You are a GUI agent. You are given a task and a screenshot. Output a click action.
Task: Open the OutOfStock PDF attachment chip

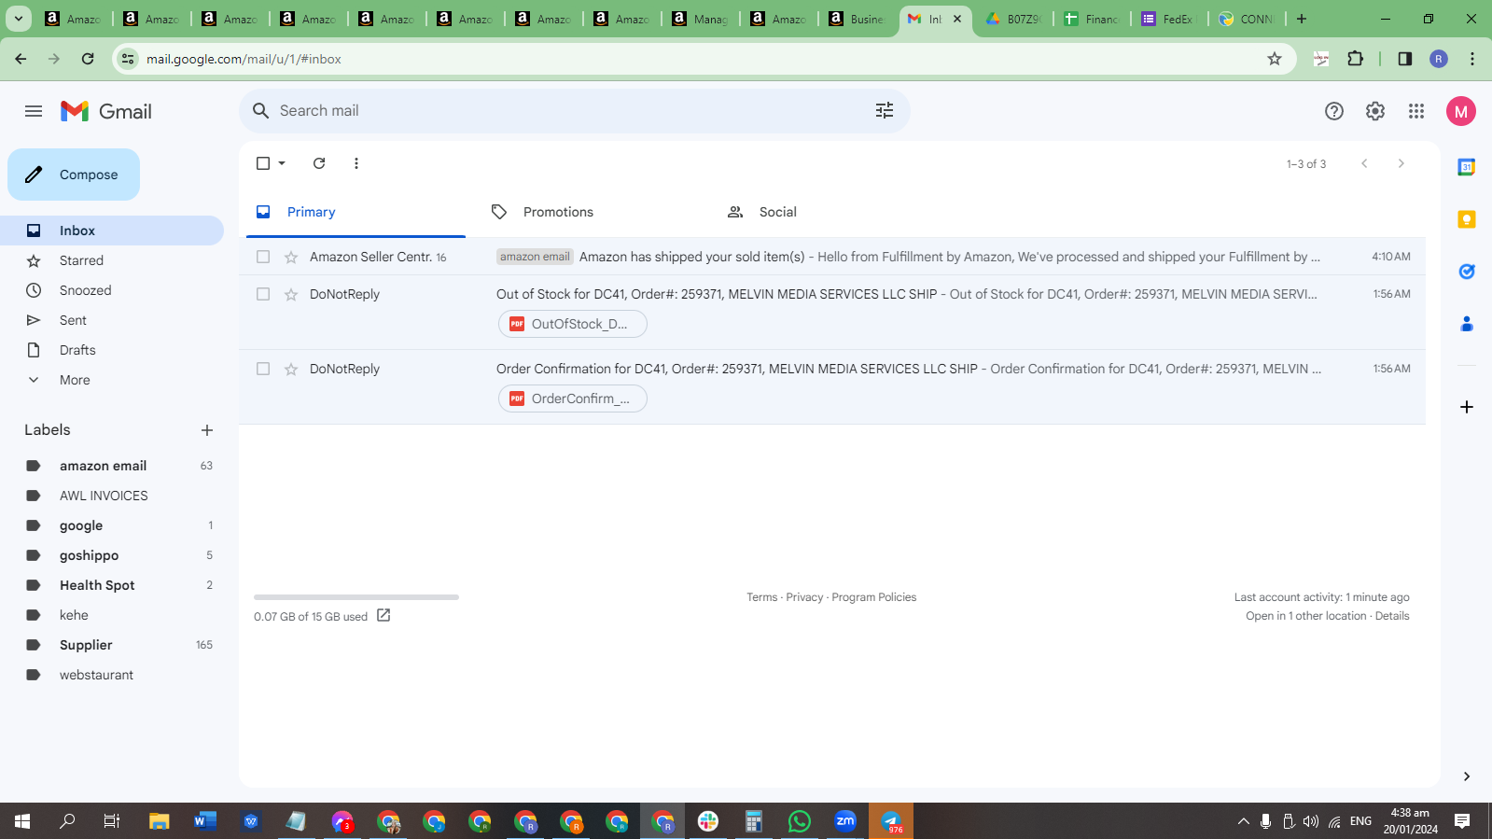coord(572,324)
